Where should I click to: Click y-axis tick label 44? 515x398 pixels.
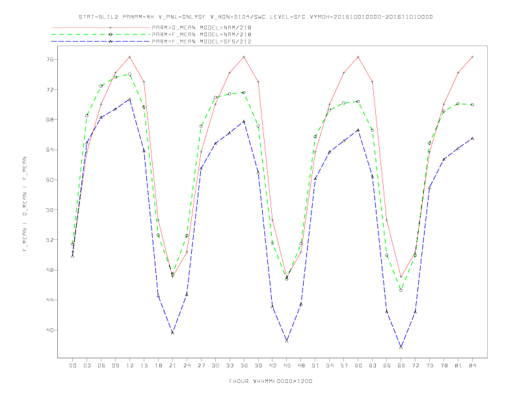point(50,300)
